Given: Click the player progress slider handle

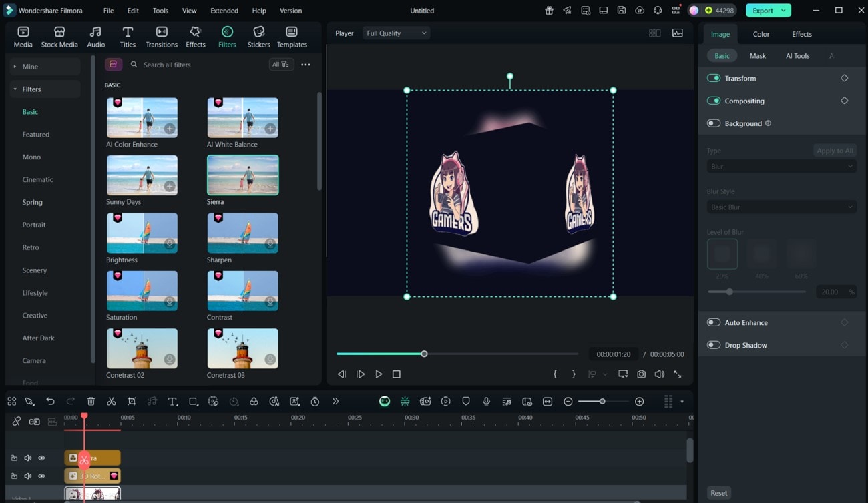Looking at the screenshot, I should 424,354.
